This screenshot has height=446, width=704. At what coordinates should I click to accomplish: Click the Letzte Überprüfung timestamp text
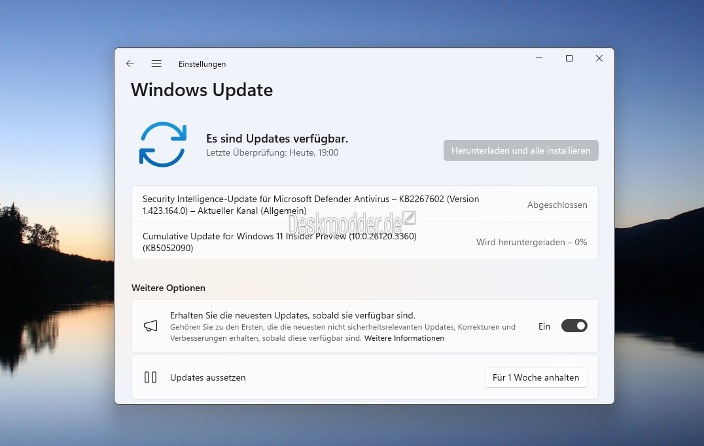(x=272, y=152)
